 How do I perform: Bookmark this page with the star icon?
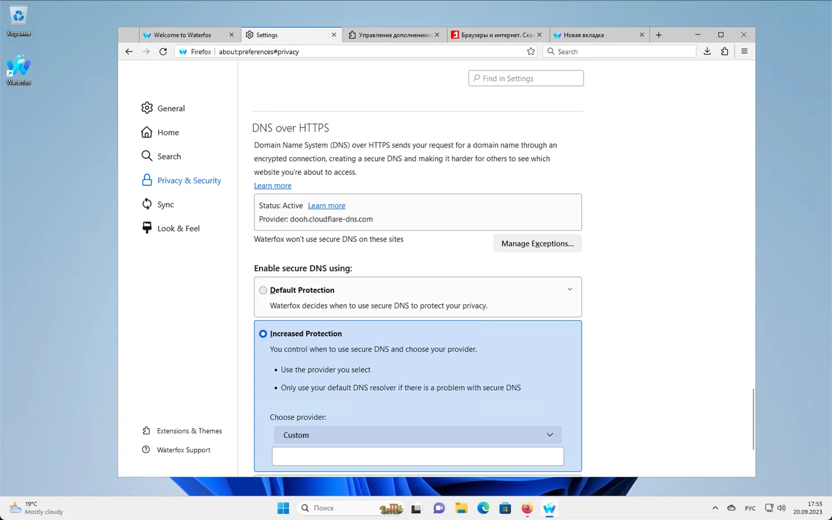tap(531, 52)
